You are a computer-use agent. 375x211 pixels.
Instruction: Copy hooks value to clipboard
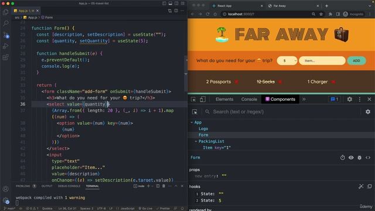[370, 186]
